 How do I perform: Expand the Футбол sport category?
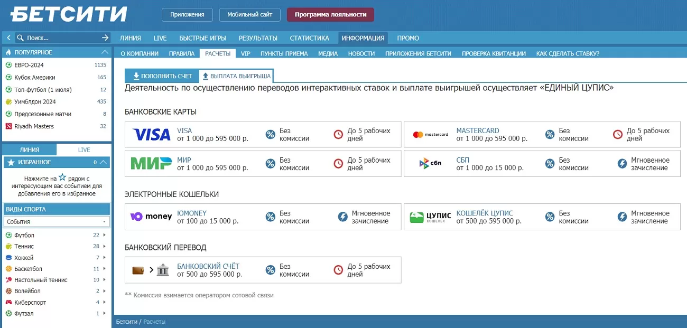point(104,235)
